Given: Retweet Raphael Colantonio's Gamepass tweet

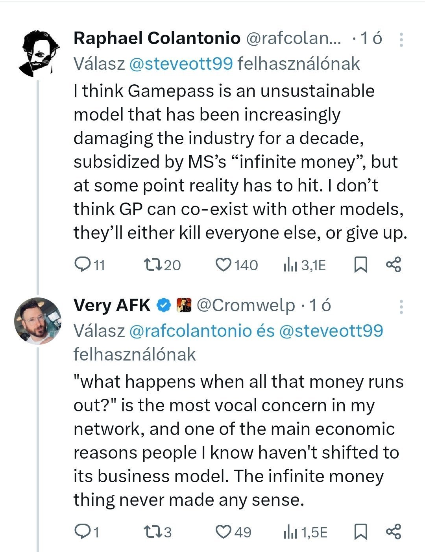Looking at the screenshot, I should [153, 265].
